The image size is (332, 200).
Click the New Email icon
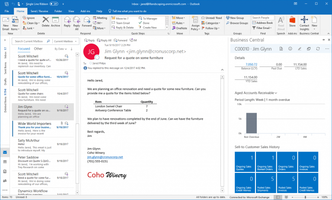pyautogui.click(x=6, y=20)
